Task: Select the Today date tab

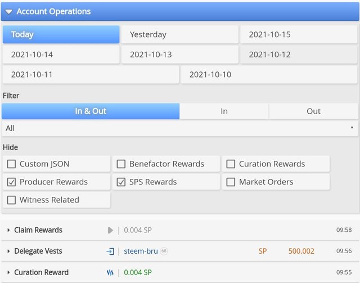Action: (61, 34)
